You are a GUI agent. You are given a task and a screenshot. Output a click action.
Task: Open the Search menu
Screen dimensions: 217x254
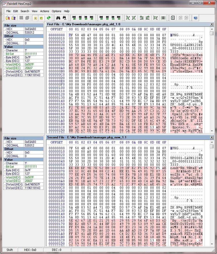25,11
